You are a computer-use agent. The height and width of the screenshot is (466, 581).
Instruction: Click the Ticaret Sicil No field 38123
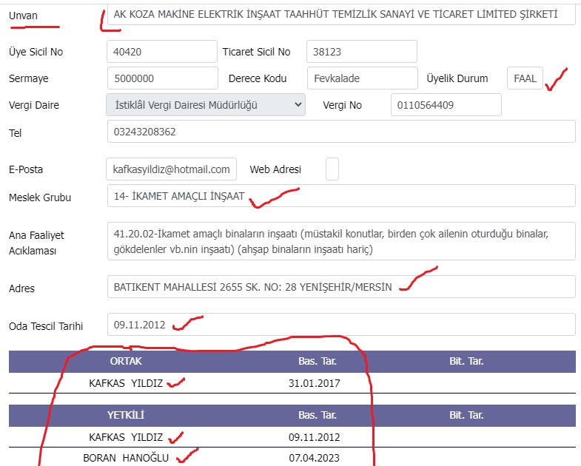[362, 52]
